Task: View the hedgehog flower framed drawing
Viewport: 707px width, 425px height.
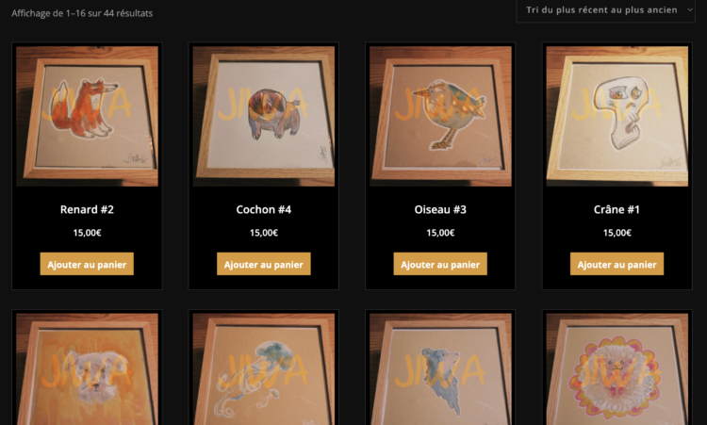Action: click(x=617, y=369)
